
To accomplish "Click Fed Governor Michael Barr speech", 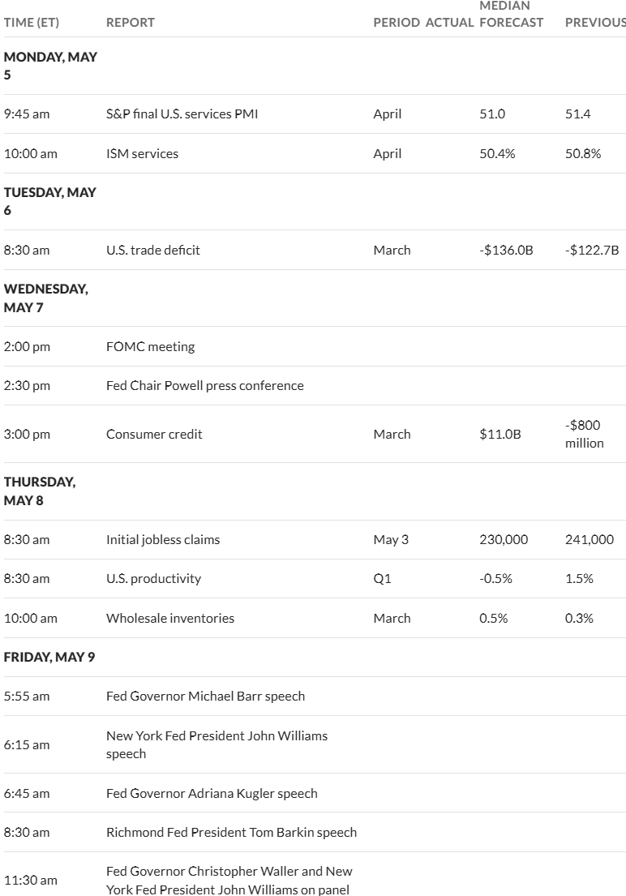I will click(x=206, y=696).
